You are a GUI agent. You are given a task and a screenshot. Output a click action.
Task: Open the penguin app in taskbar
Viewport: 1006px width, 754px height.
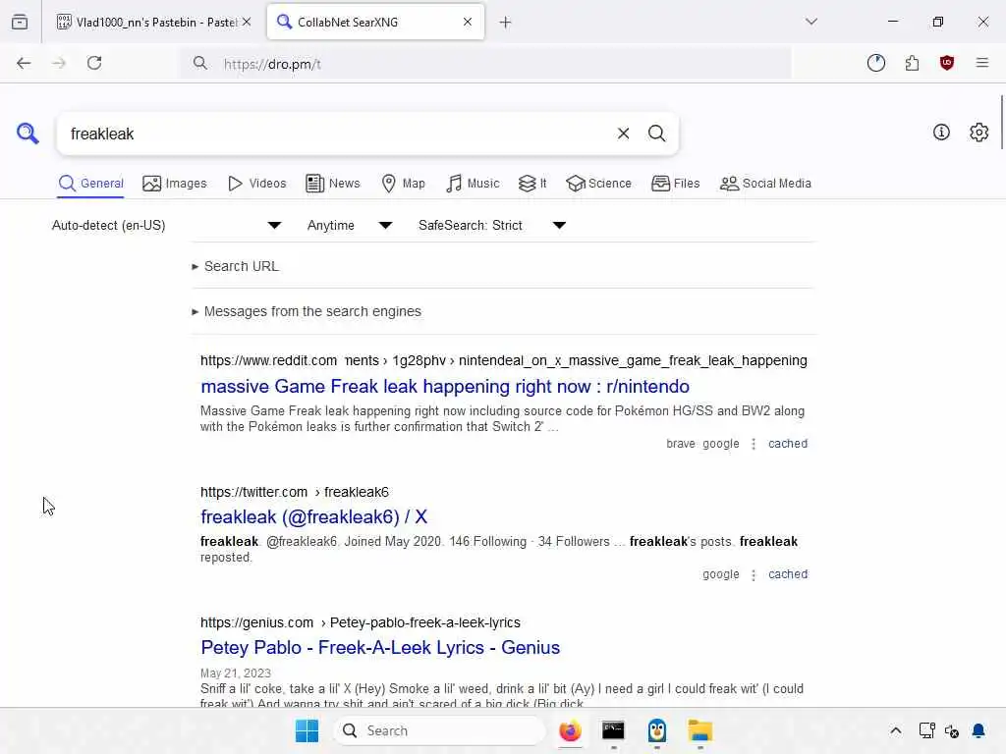[x=657, y=730]
